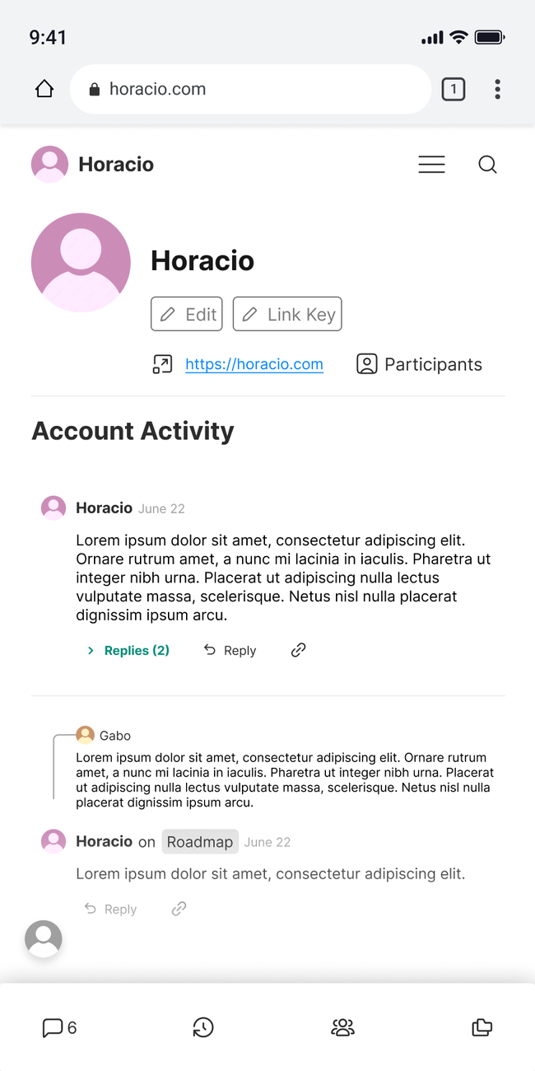Open the documents icon in bottom bar

click(481, 1027)
